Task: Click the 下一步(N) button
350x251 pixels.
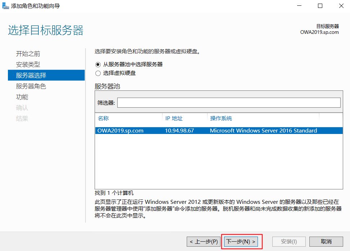Action: point(242,242)
